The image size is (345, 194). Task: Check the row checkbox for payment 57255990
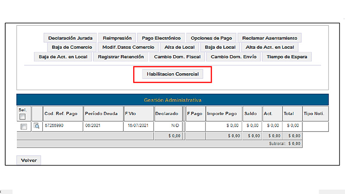[x=24, y=126]
